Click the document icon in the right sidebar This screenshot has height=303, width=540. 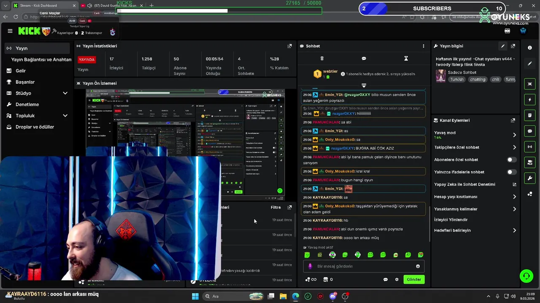(530, 115)
